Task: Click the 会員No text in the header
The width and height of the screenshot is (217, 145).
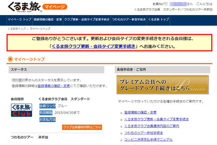Action: [158, 4]
